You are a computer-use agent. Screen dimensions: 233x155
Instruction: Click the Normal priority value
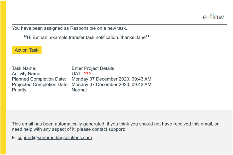[79, 90]
